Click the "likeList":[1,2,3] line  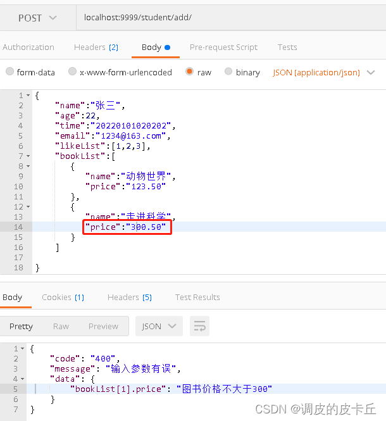click(x=103, y=146)
